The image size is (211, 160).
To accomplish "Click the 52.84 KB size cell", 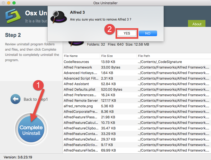I will click(108, 84).
